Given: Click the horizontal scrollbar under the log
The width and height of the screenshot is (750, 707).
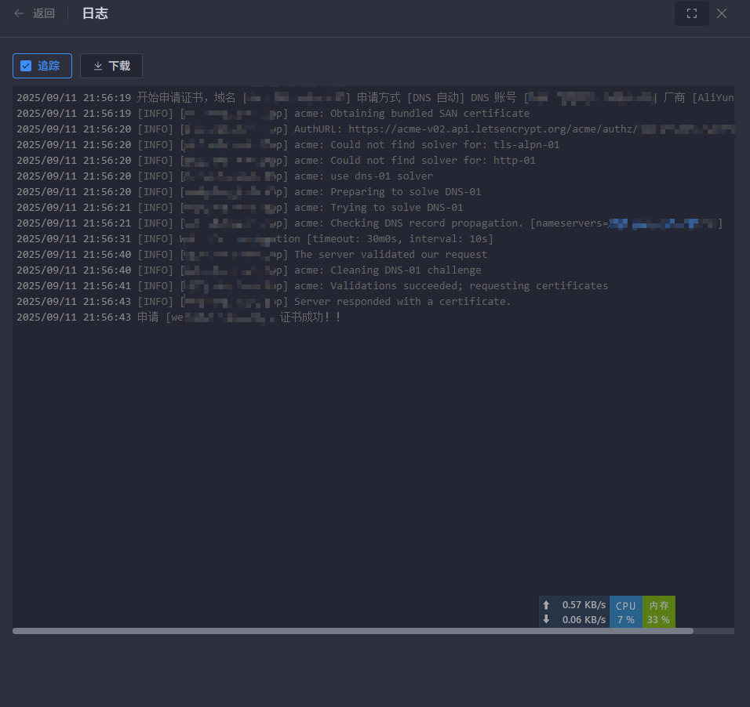Looking at the screenshot, I should click(353, 630).
